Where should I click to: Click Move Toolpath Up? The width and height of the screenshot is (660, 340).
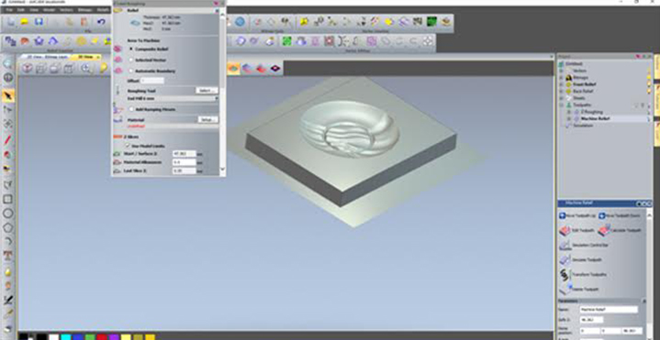coord(577,215)
